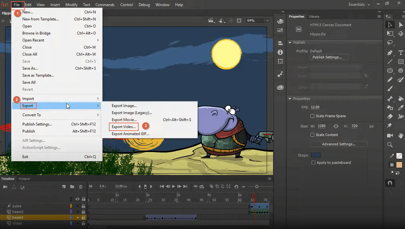Enable Apply to pasteboard checkbox
Screen dimensions: 405x229
313,163
